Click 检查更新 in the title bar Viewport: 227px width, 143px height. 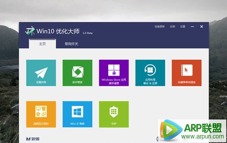(160, 27)
